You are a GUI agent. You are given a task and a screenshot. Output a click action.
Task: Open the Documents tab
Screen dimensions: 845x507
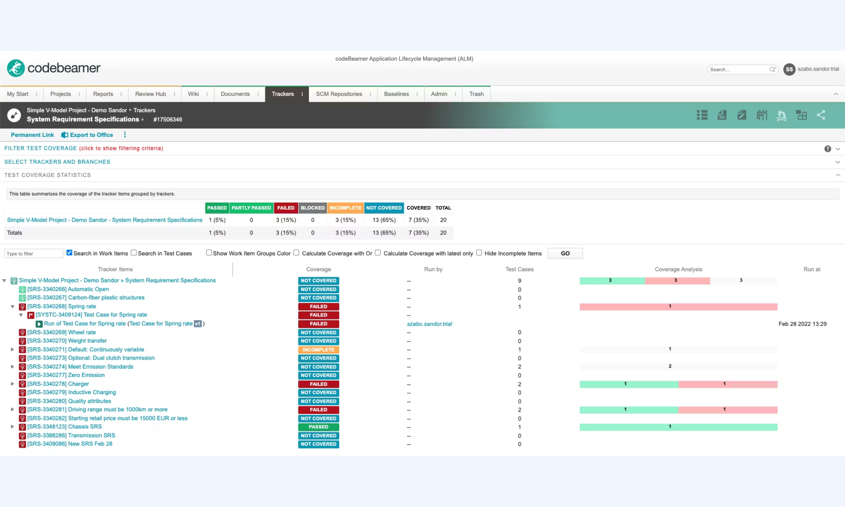[235, 94]
